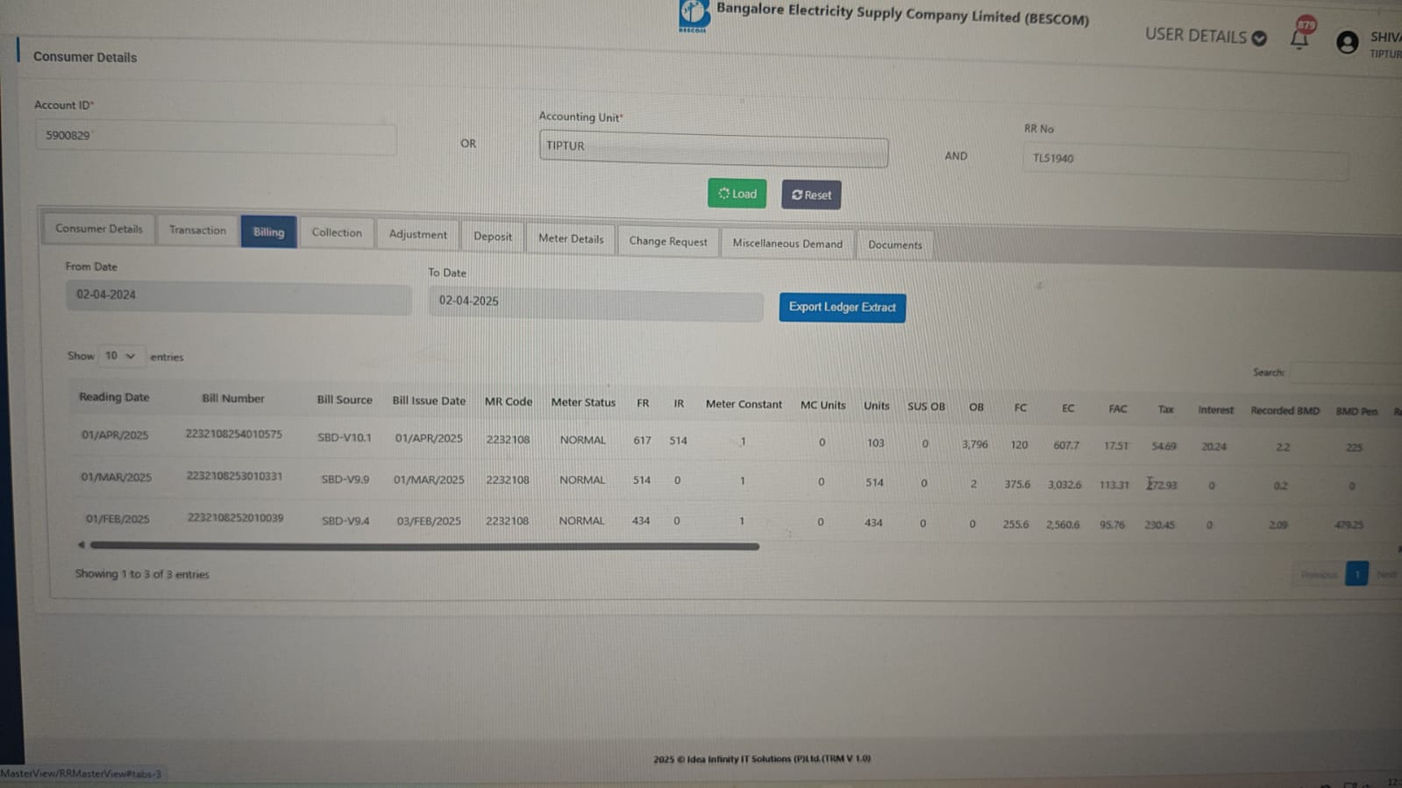Image resolution: width=1402 pixels, height=788 pixels.
Task: Open the Meter Details tab
Action: click(x=571, y=238)
